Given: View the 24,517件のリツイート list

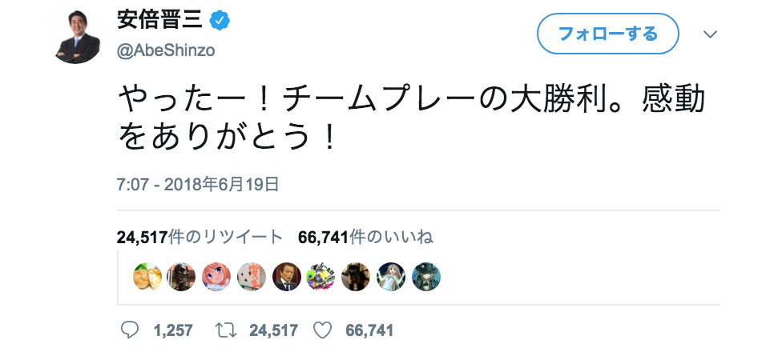Looking at the screenshot, I should (199, 237).
